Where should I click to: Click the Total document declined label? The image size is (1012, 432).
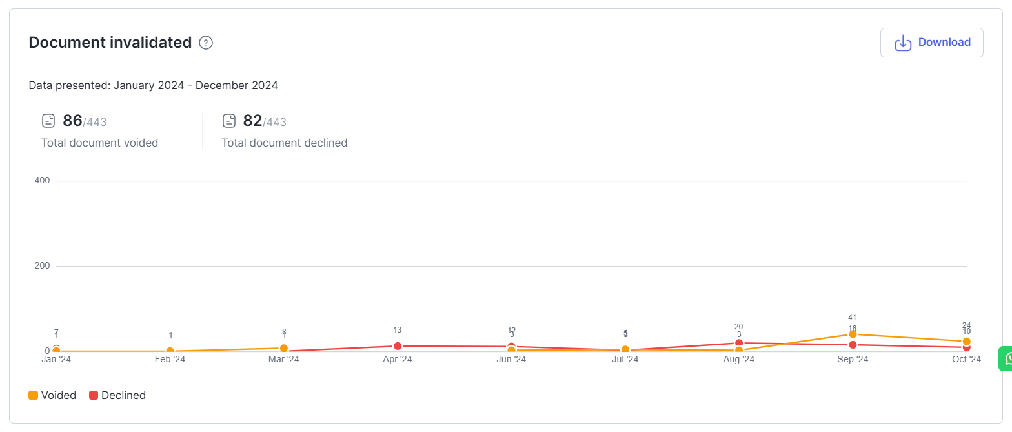coord(284,143)
